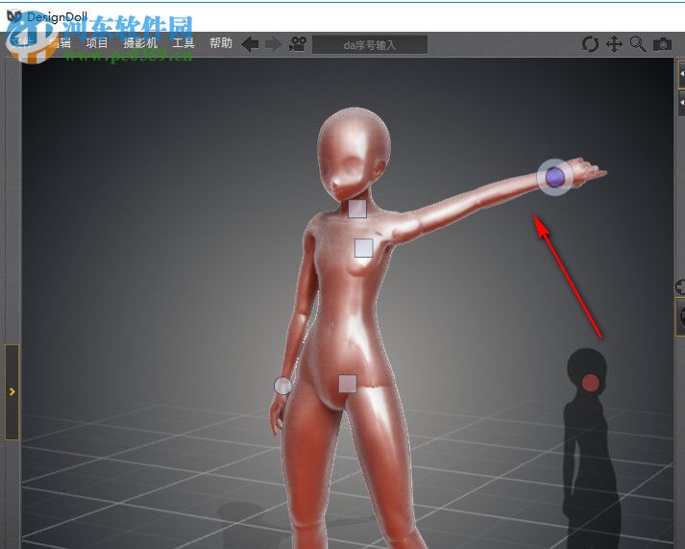Click the snapshot camera icon

[x=662, y=44]
